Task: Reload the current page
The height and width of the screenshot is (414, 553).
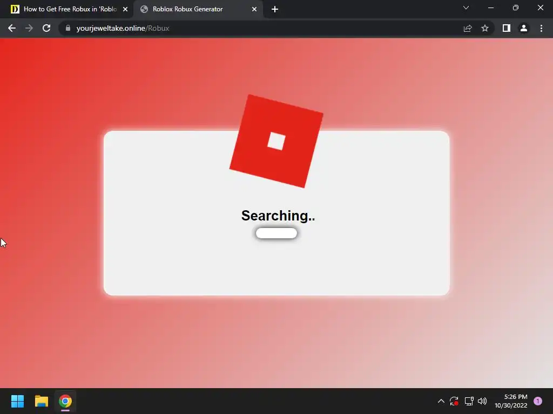Action: [x=46, y=28]
